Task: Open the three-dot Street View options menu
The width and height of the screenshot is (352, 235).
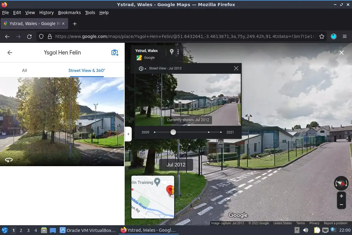Action: click(x=178, y=52)
